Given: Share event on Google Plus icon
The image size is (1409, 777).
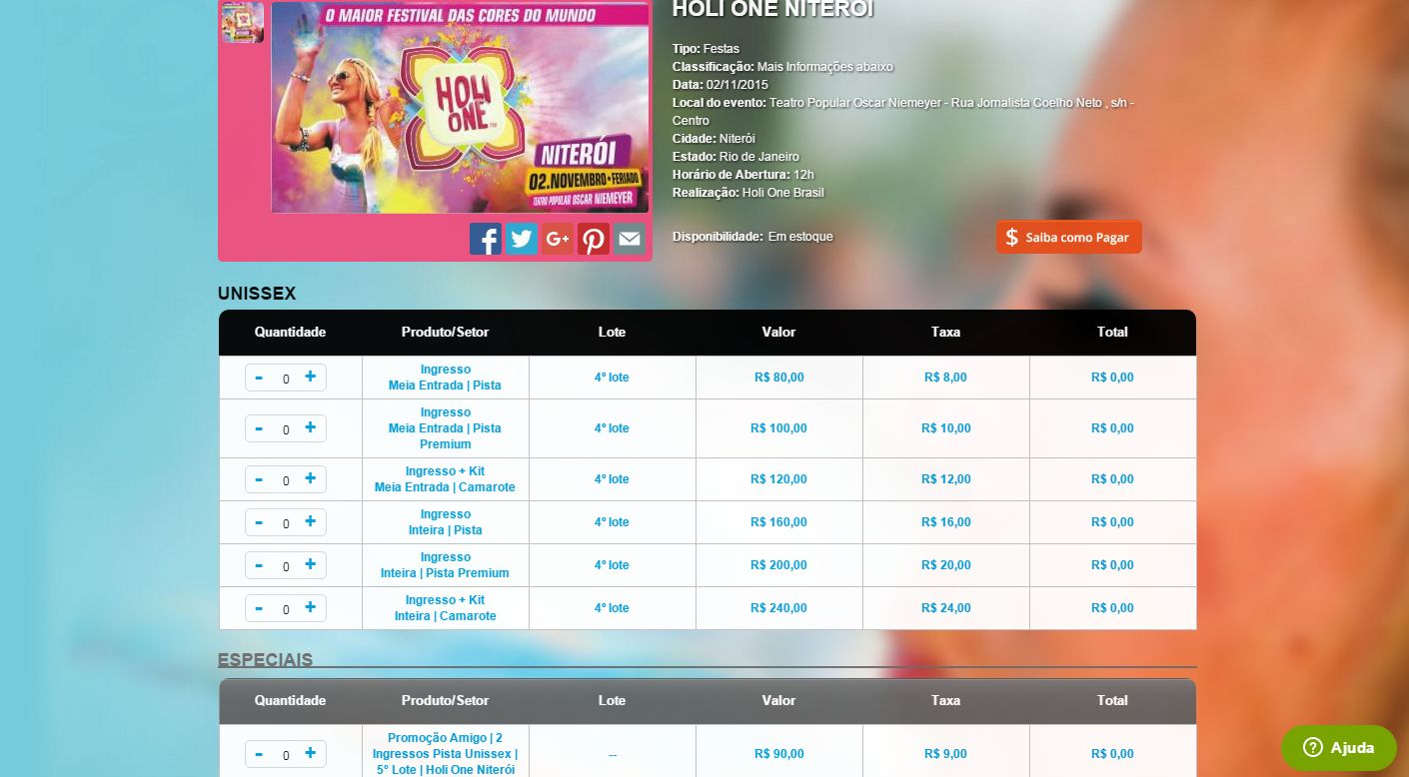Looking at the screenshot, I should tap(558, 239).
